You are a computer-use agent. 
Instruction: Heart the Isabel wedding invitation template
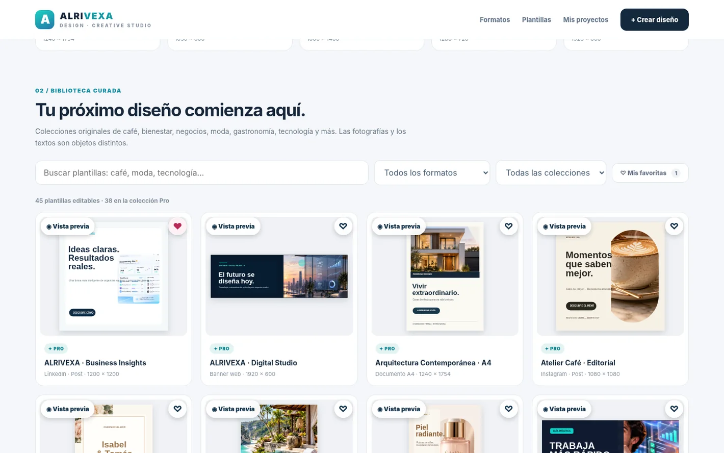tap(177, 409)
